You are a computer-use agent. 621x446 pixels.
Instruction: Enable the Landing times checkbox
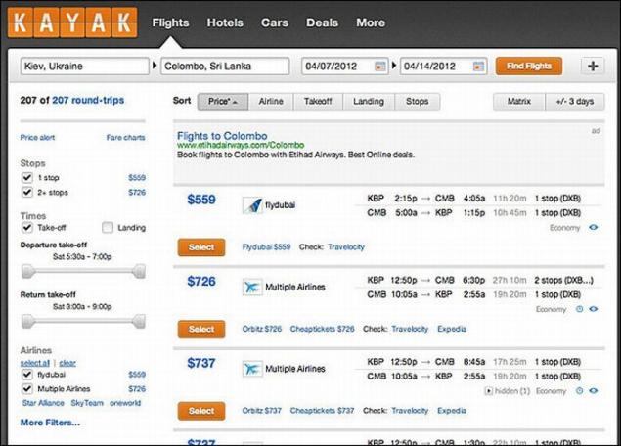108,227
